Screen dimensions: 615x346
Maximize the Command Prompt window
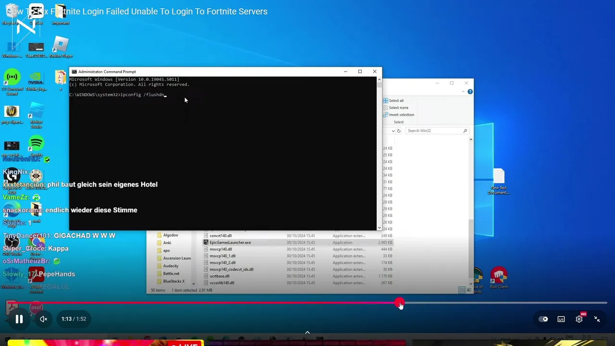[x=360, y=72]
